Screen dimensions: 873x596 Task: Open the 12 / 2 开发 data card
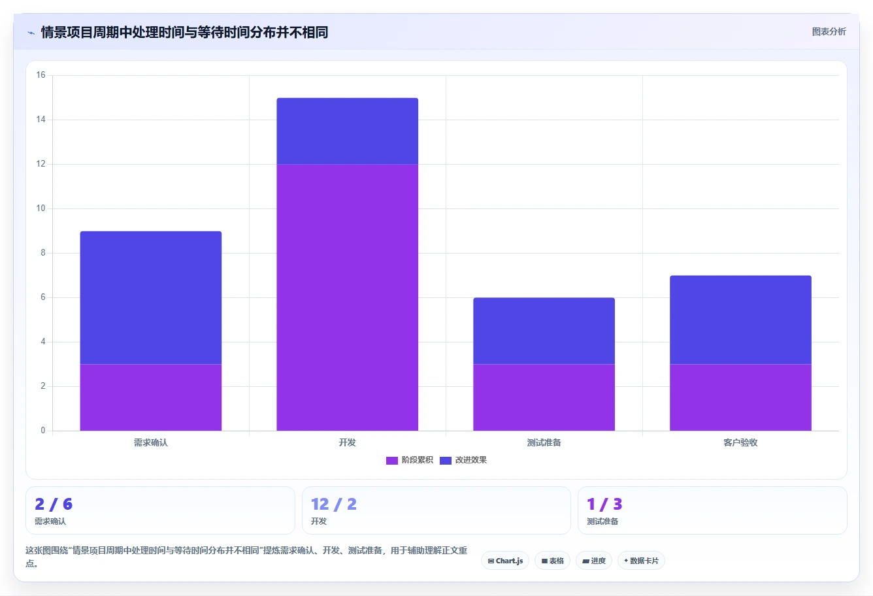point(436,510)
